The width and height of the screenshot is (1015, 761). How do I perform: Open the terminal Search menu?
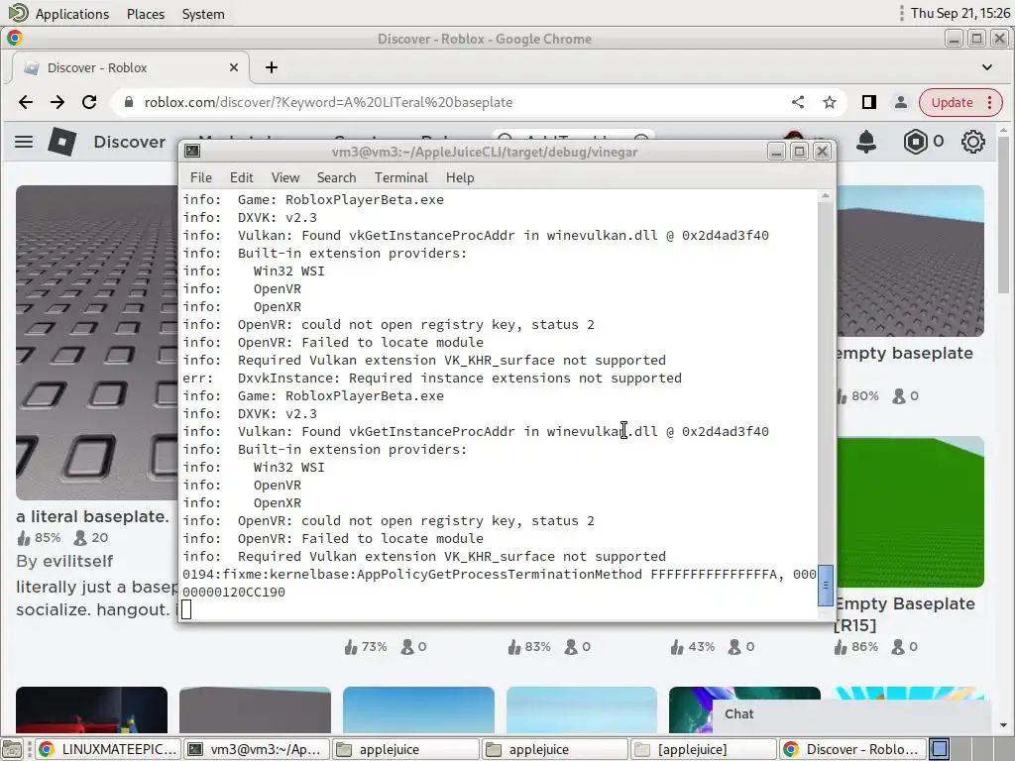tap(336, 177)
